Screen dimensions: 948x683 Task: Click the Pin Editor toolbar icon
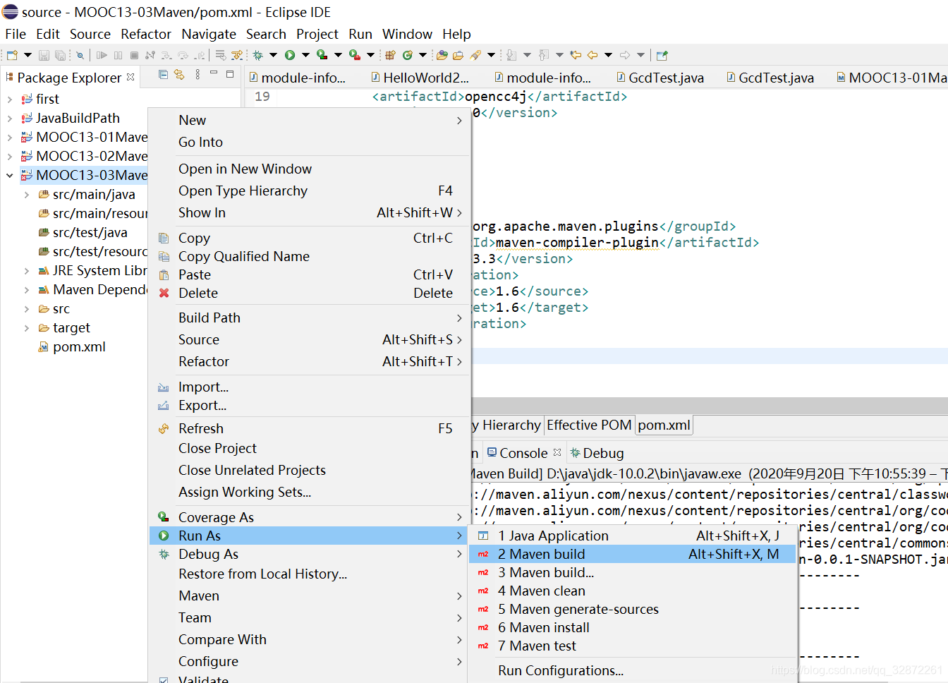tap(662, 55)
